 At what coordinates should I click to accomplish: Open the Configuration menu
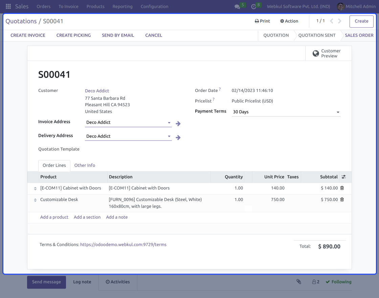point(154,6)
